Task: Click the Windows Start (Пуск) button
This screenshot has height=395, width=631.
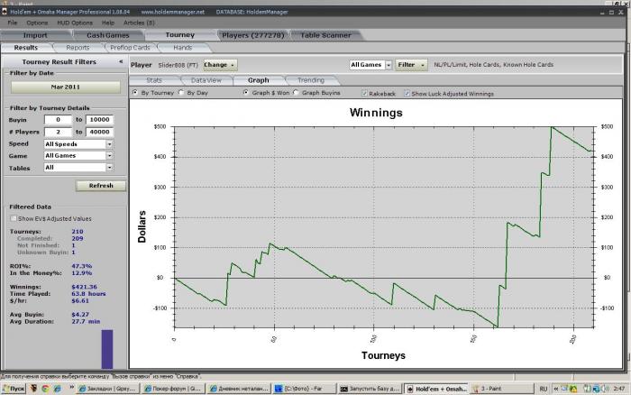Action: [14, 389]
